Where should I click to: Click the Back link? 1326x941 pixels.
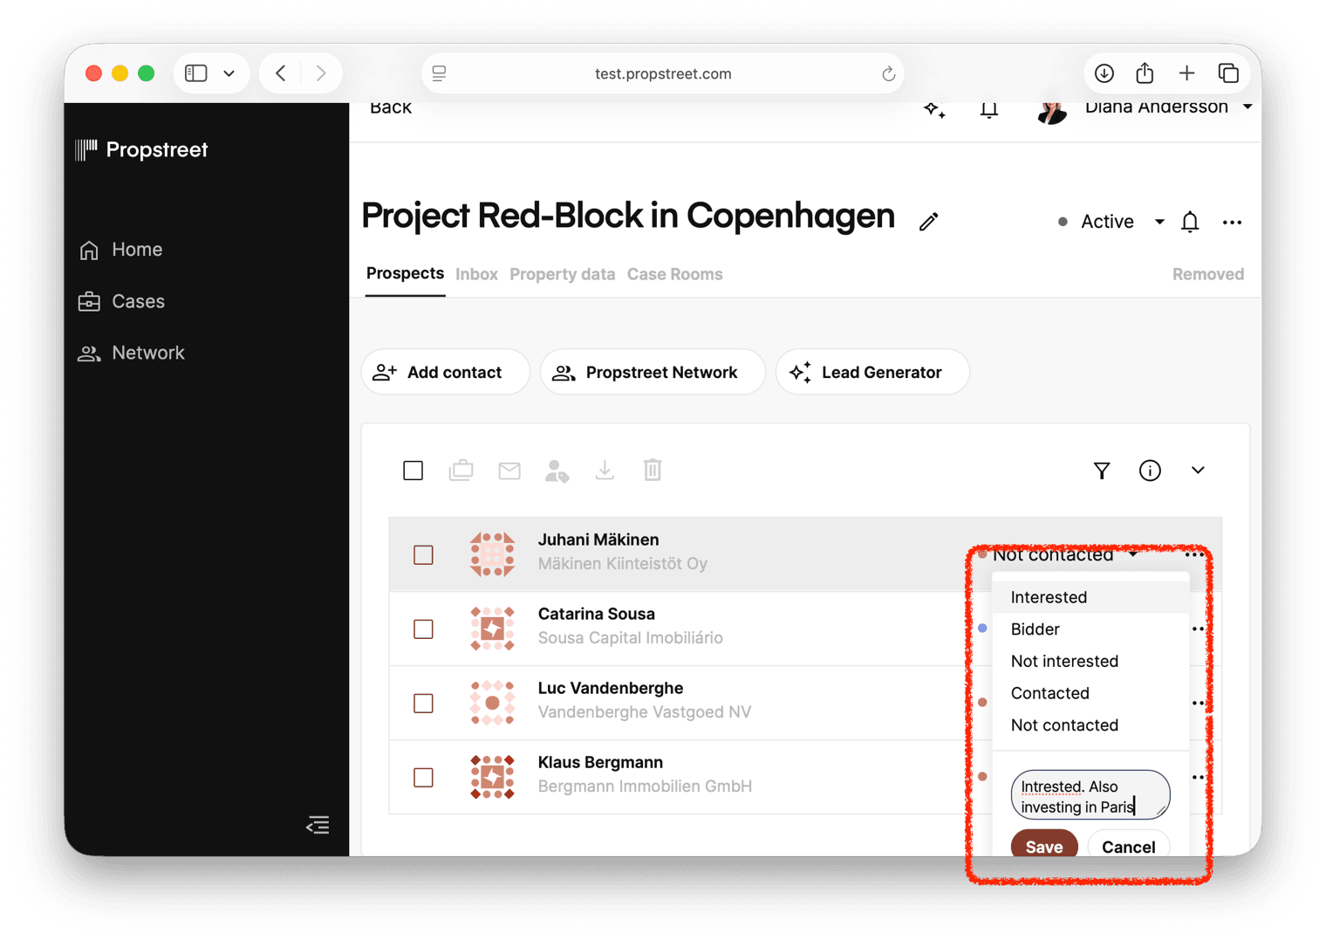click(x=391, y=108)
